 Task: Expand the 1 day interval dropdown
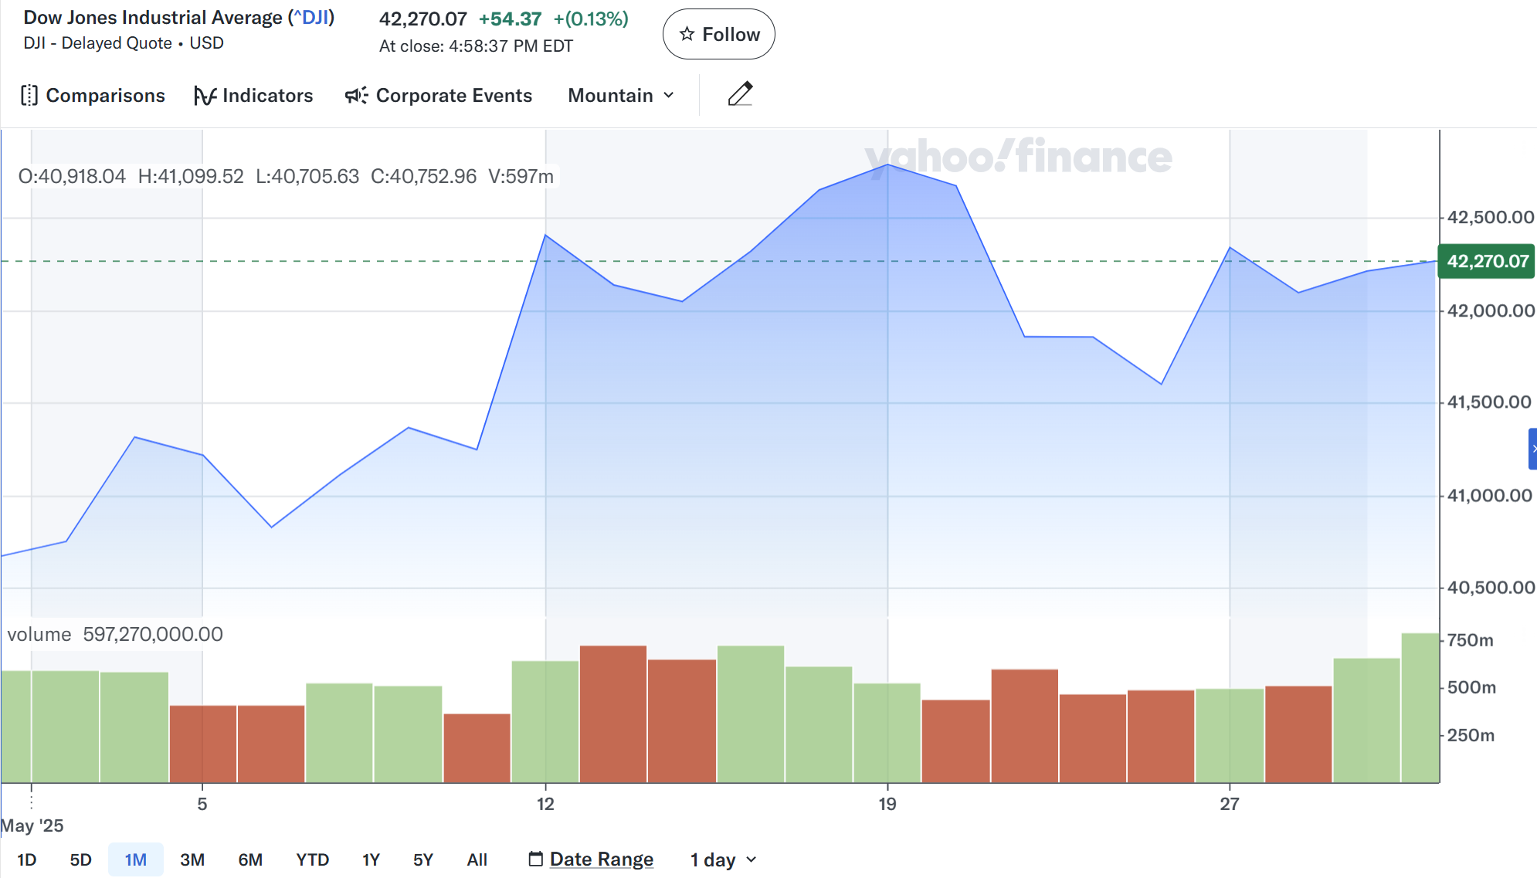click(723, 859)
